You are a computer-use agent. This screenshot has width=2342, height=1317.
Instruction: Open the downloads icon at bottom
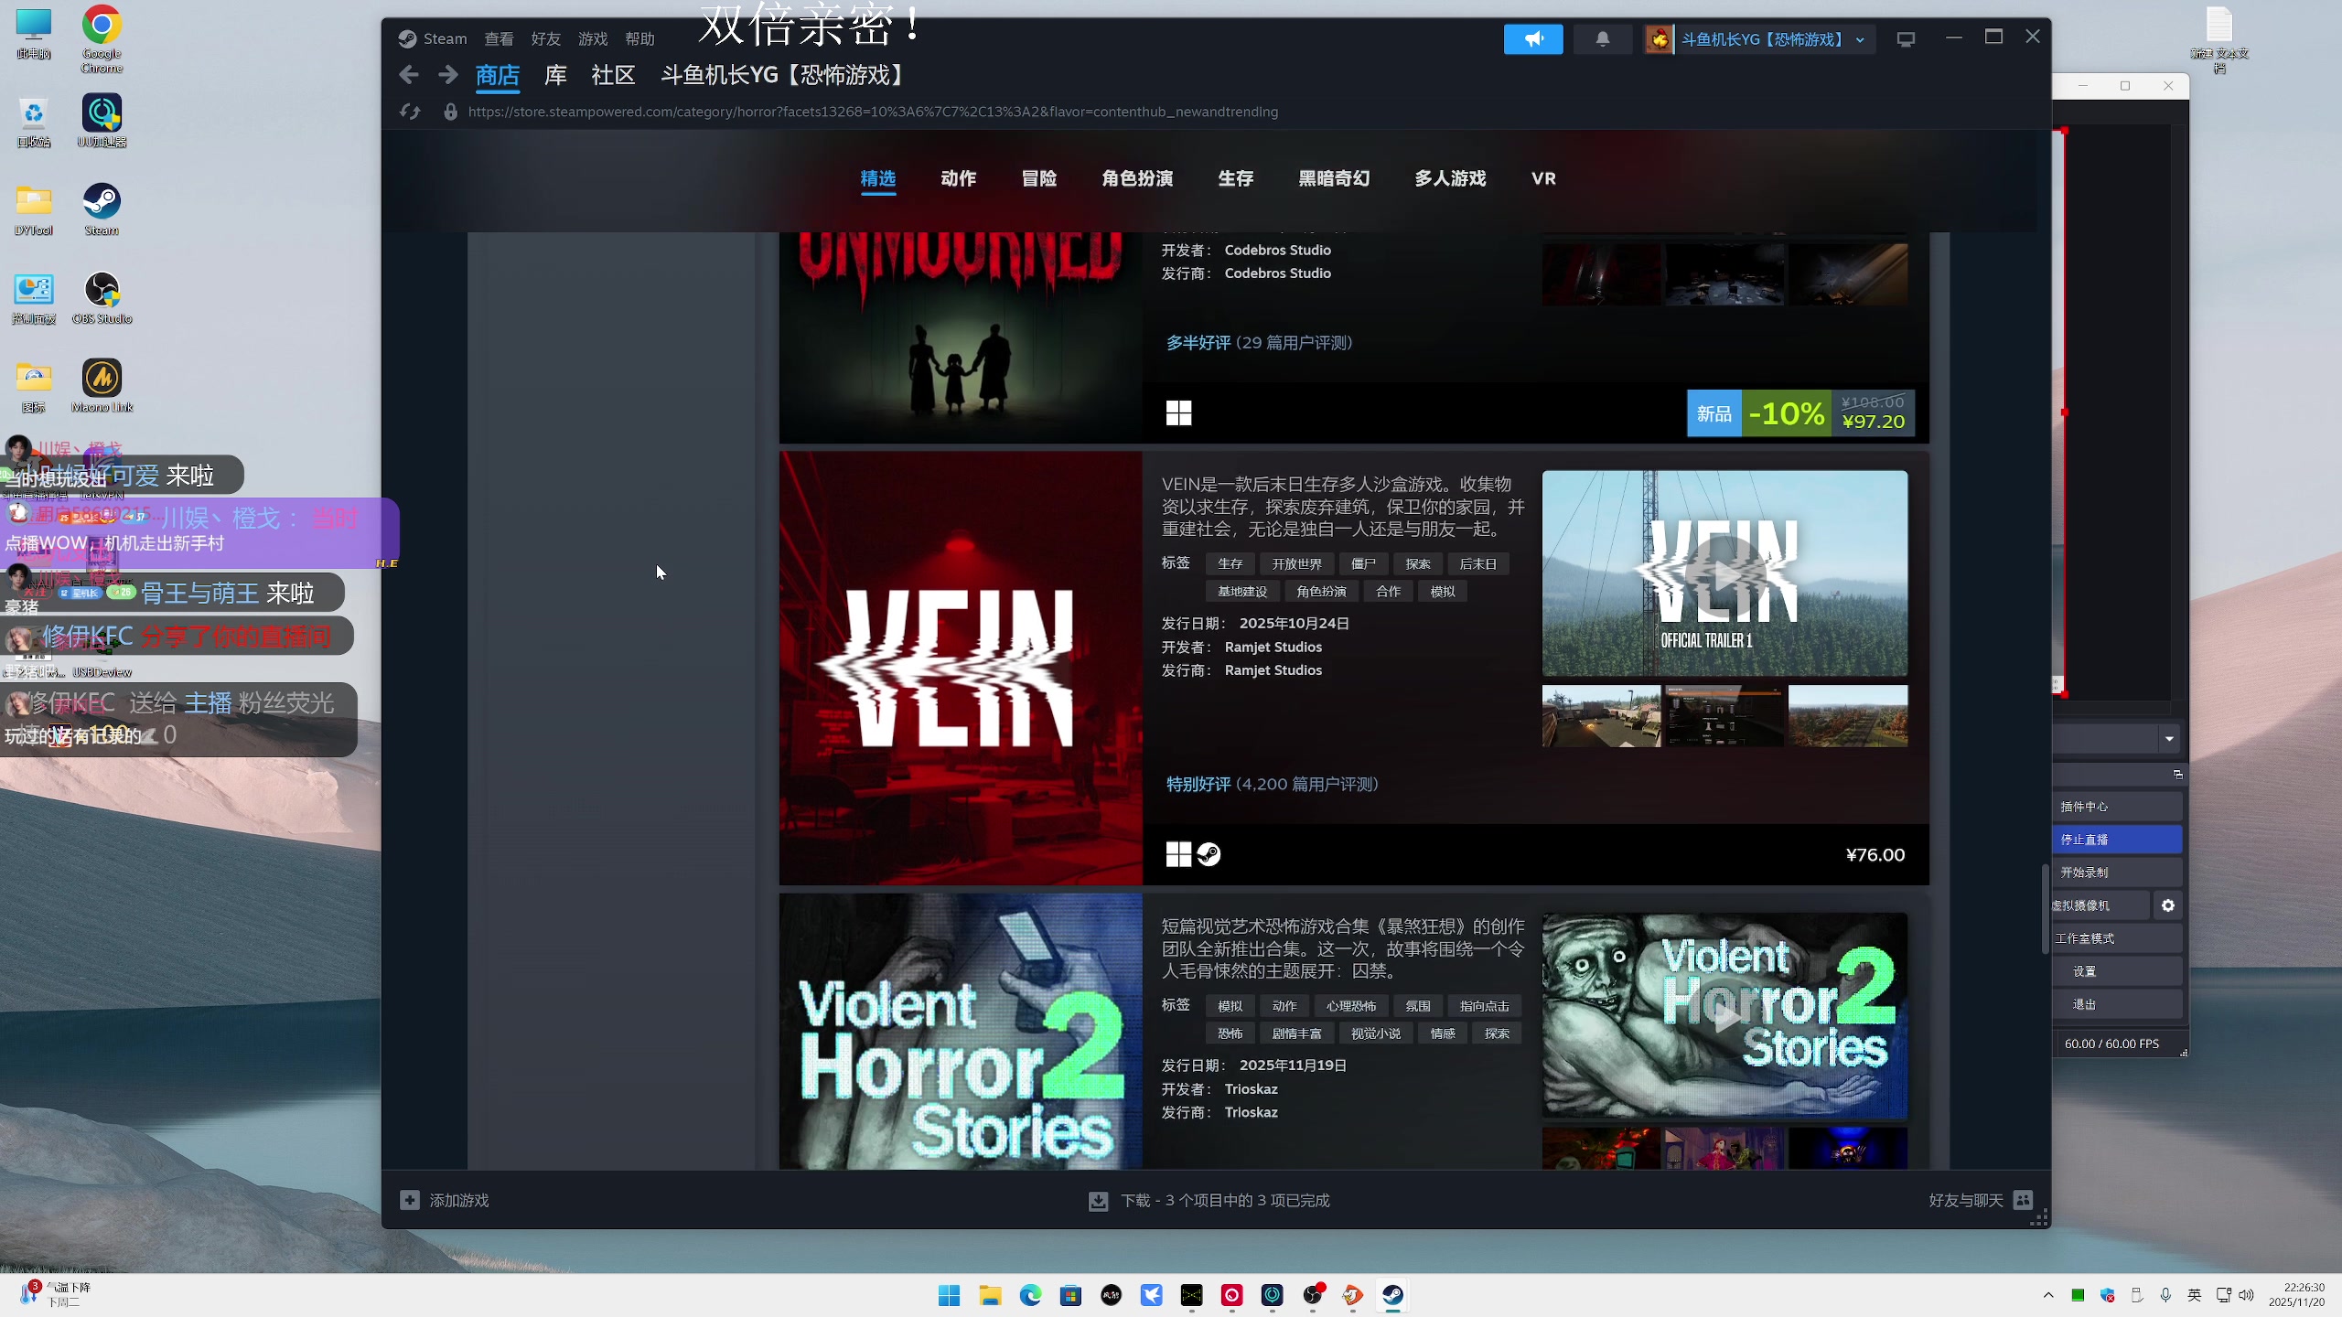(x=1098, y=1201)
